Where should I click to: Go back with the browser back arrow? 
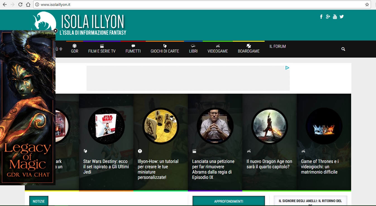click(5, 4)
